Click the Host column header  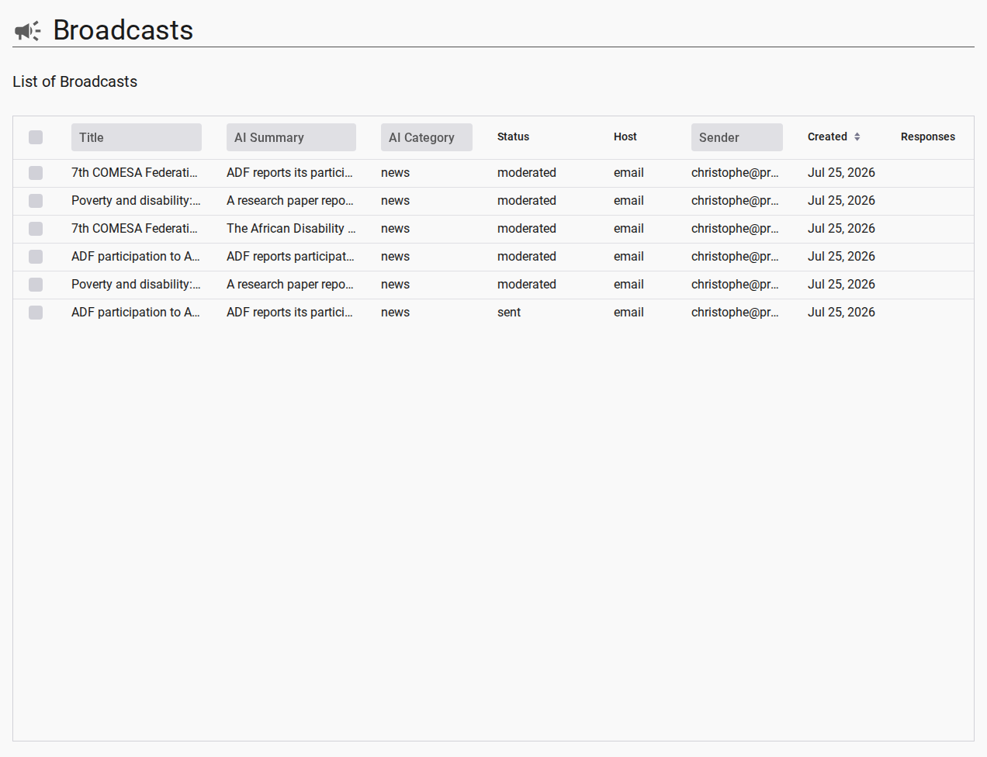pos(625,137)
